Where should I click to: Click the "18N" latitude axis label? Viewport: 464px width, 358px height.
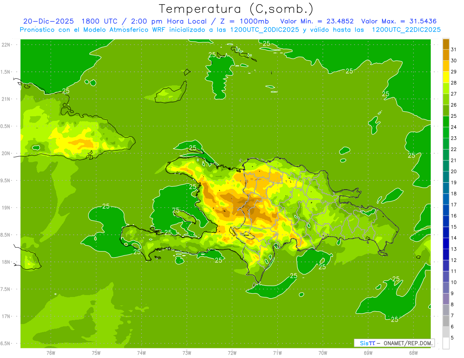(x=6, y=262)
